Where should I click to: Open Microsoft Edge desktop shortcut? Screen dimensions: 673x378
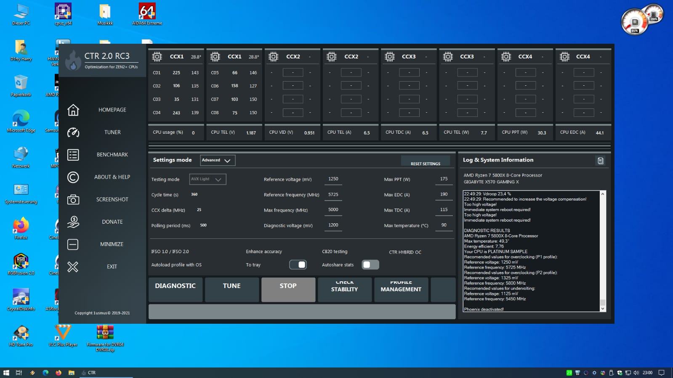click(x=21, y=121)
